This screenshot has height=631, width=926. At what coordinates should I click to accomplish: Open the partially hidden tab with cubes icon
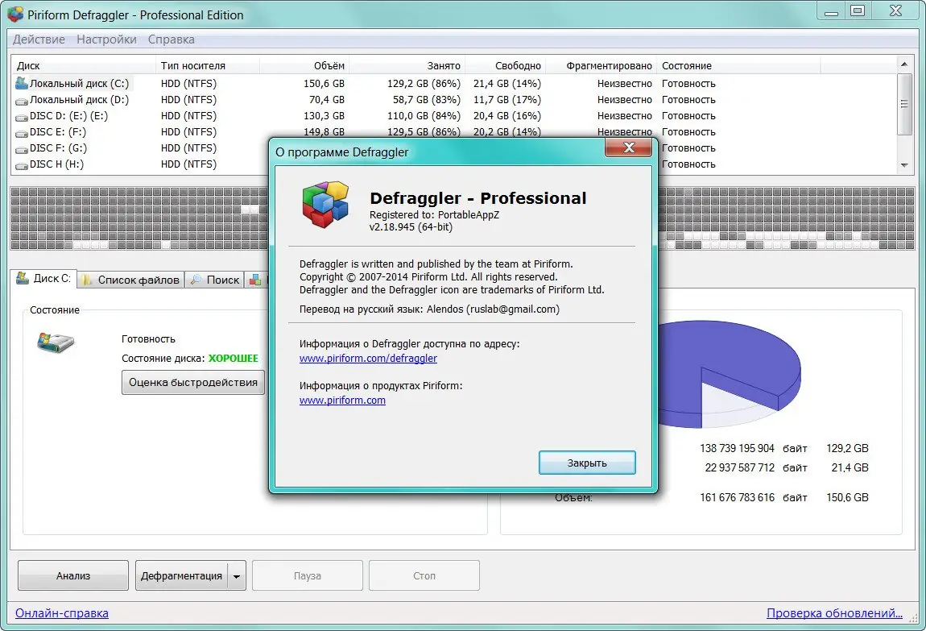258,280
